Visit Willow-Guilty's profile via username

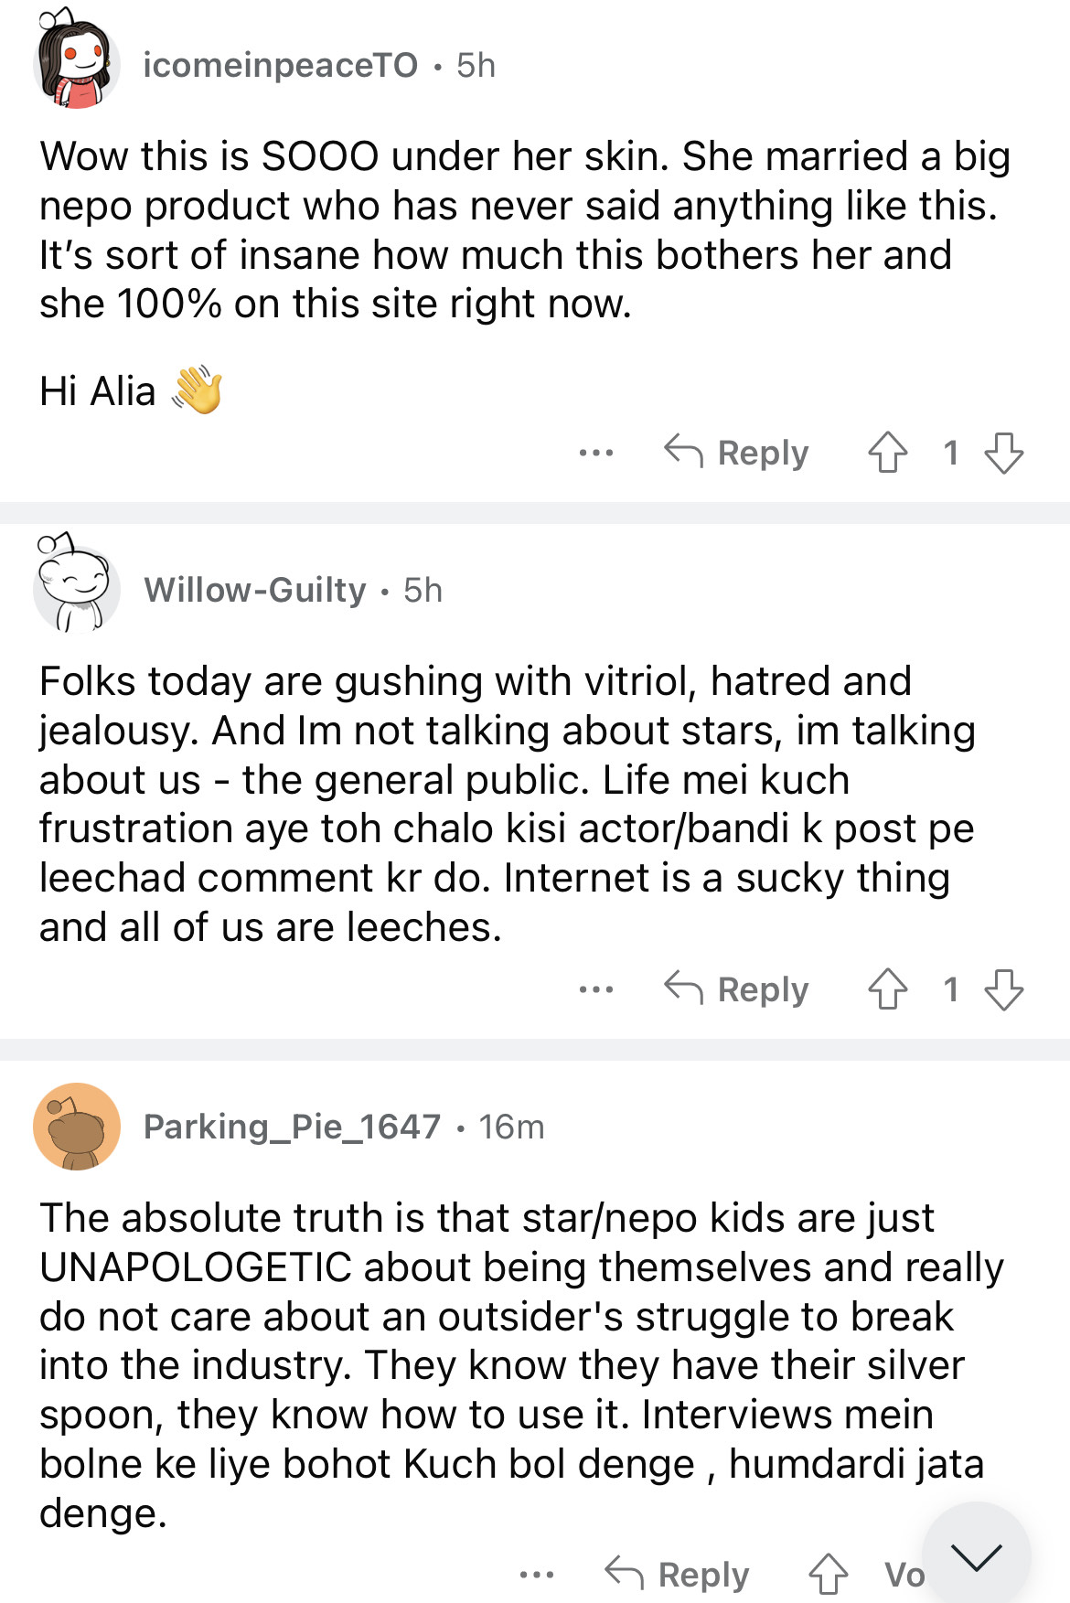[254, 590]
